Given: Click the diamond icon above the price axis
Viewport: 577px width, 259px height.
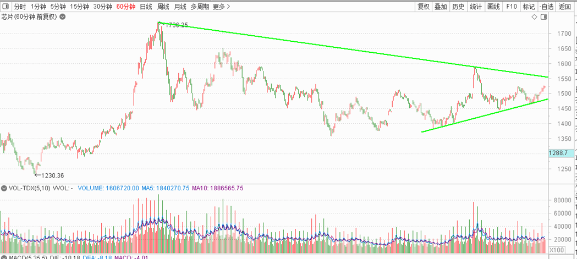Looking at the screenshot, I should (x=535, y=17).
